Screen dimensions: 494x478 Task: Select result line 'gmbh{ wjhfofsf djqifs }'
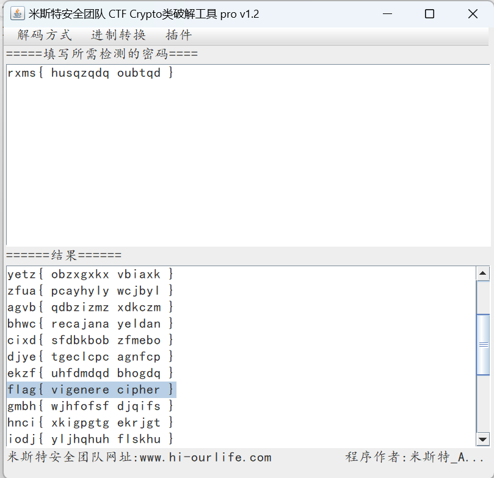coord(90,406)
